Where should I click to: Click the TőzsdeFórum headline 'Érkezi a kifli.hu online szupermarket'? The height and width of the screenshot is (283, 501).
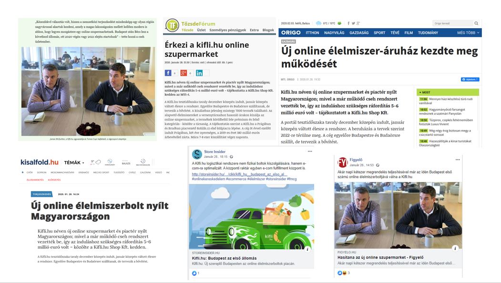(207, 50)
